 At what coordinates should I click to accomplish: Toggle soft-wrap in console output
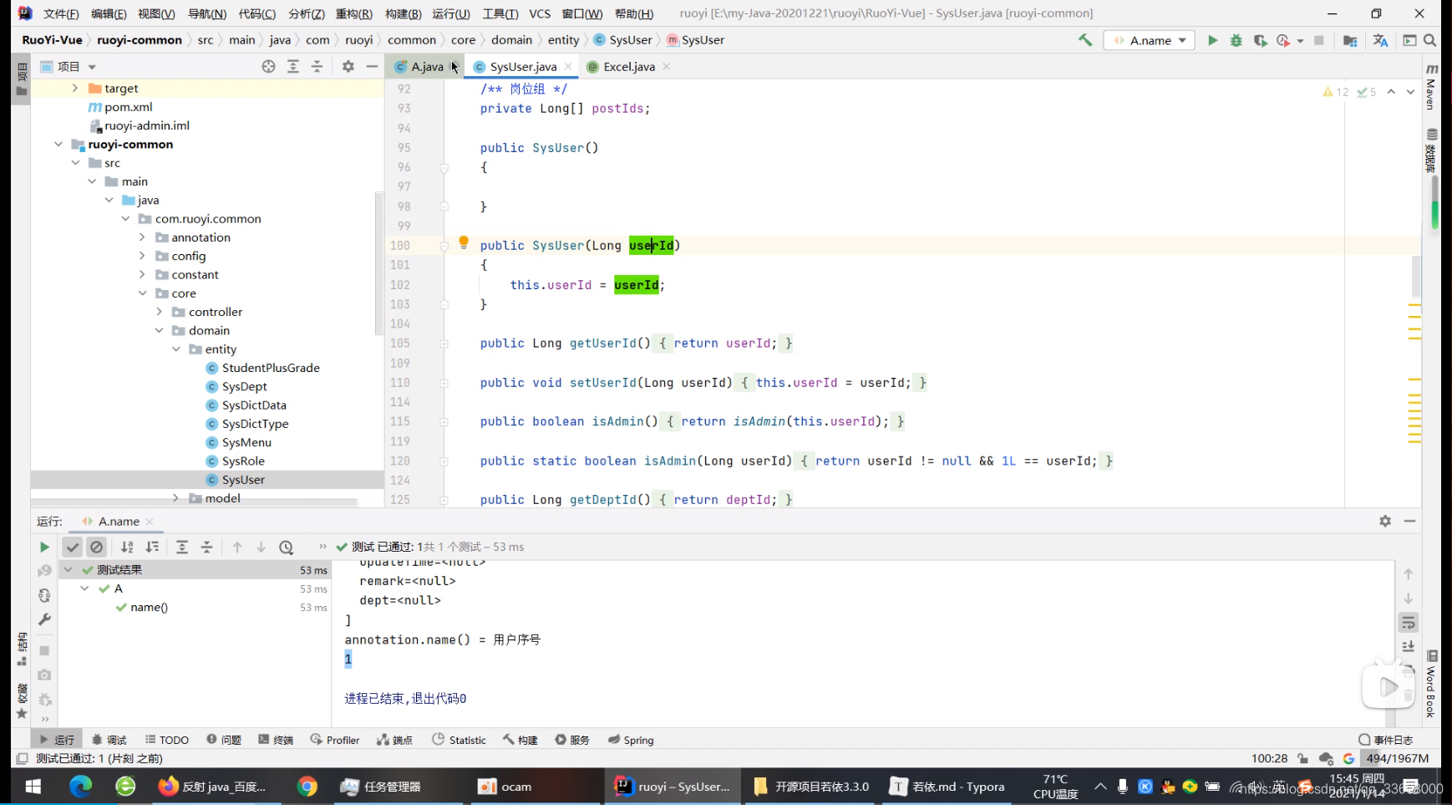pyautogui.click(x=1409, y=623)
